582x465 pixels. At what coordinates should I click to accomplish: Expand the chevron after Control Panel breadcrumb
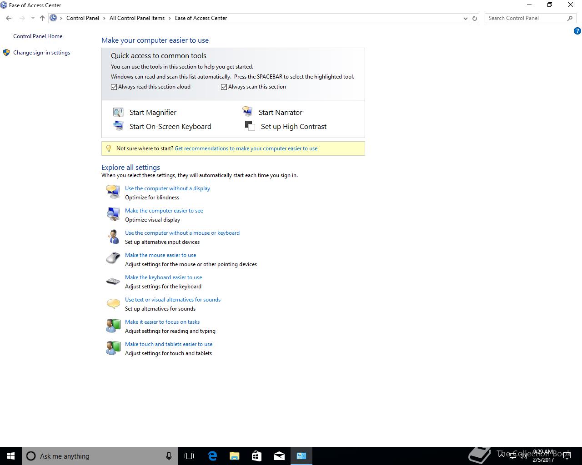pos(105,18)
